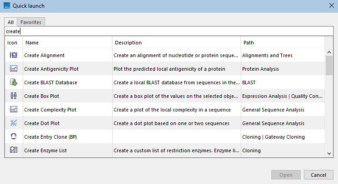The height and width of the screenshot is (184, 338).
Task: Click the Quick launch title bar app icon
Action: pos(7,6)
